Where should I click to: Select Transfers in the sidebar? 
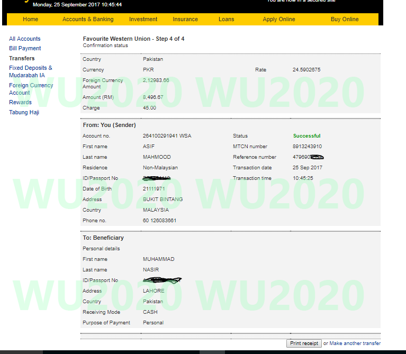22,58
